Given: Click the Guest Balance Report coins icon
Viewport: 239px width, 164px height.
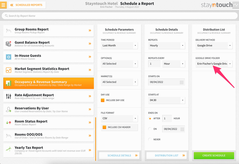Looking at the screenshot, I should 9,44.
